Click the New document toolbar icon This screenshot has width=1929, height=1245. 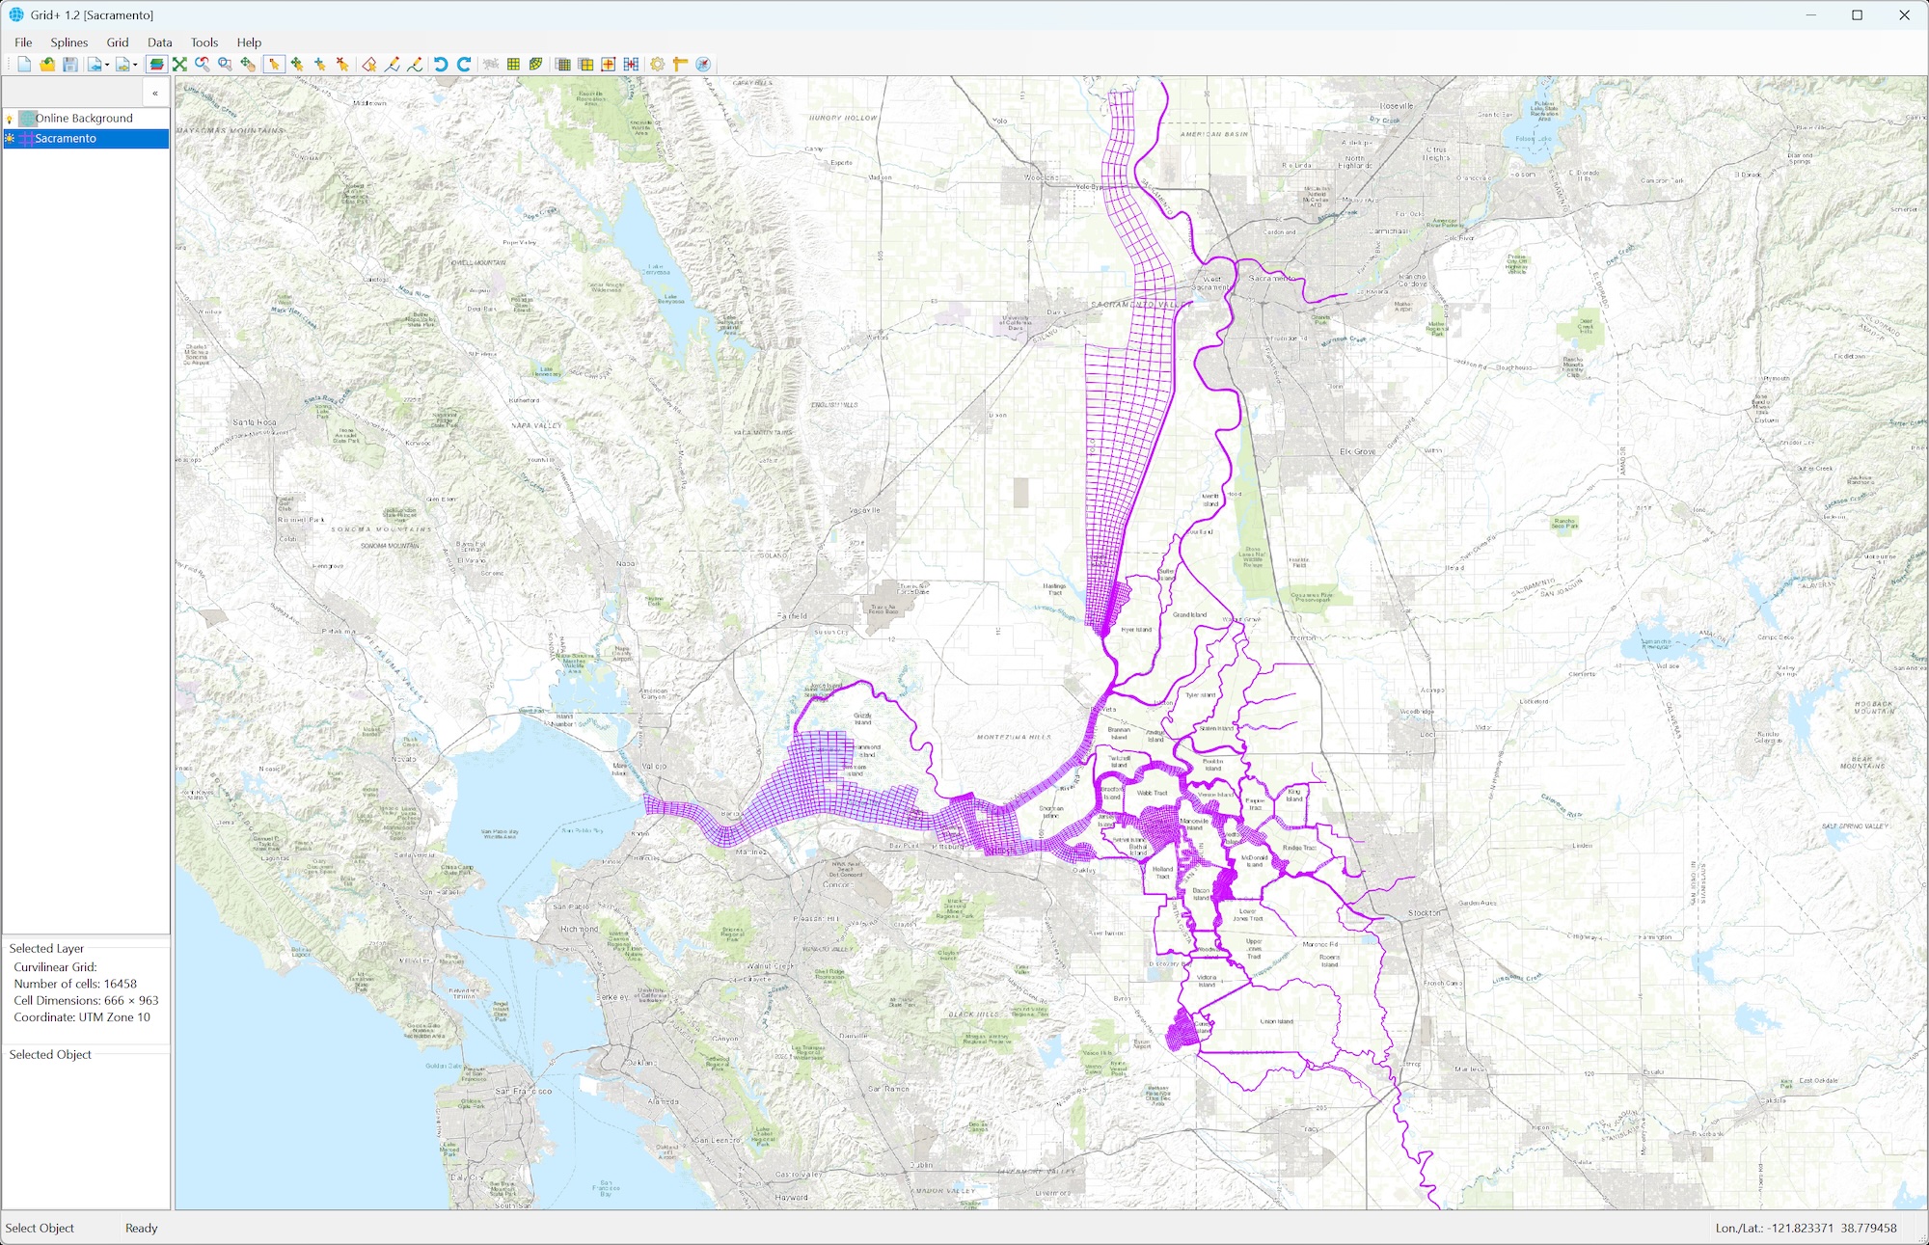tap(24, 65)
